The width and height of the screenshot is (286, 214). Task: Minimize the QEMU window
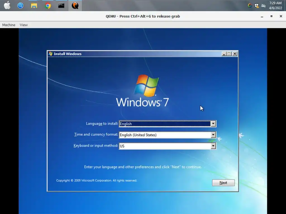262,16
